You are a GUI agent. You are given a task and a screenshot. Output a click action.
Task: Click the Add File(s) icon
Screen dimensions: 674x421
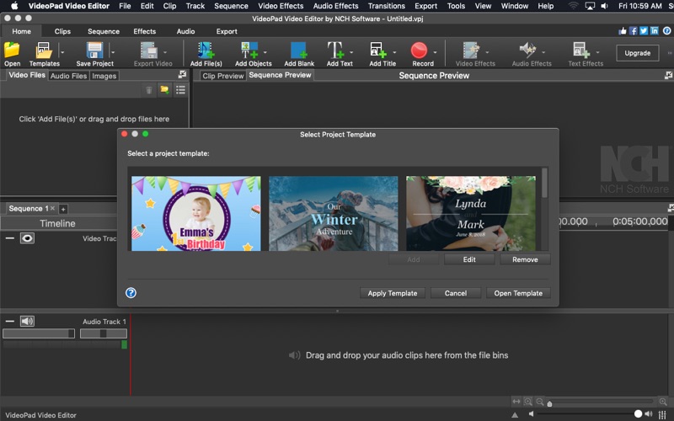tap(206, 51)
